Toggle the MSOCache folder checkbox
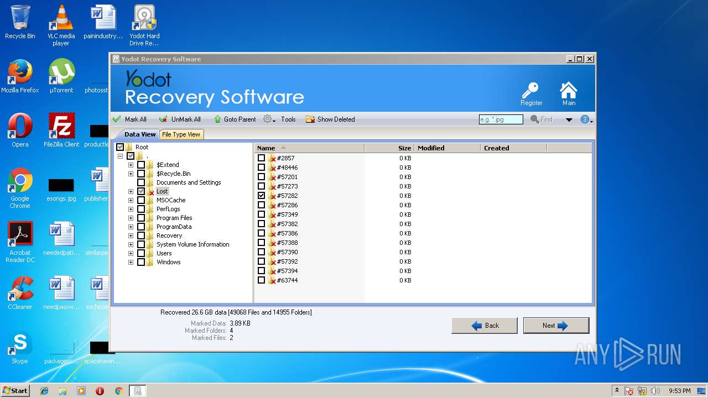The height and width of the screenshot is (398, 708). (x=141, y=200)
